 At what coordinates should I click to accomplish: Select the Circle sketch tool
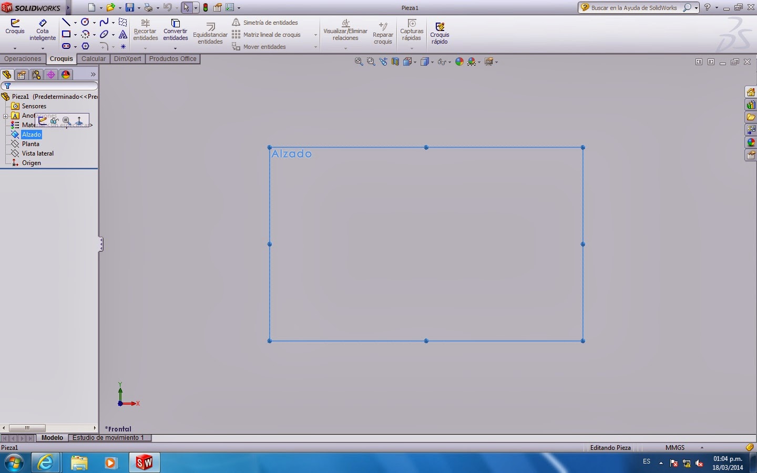click(85, 22)
